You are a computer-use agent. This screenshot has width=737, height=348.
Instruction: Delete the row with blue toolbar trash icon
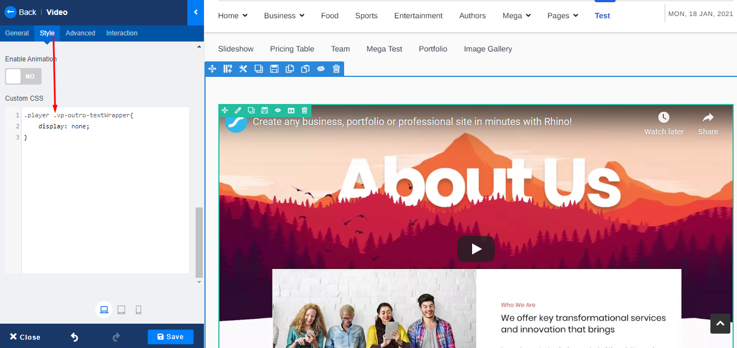point(336,69)
